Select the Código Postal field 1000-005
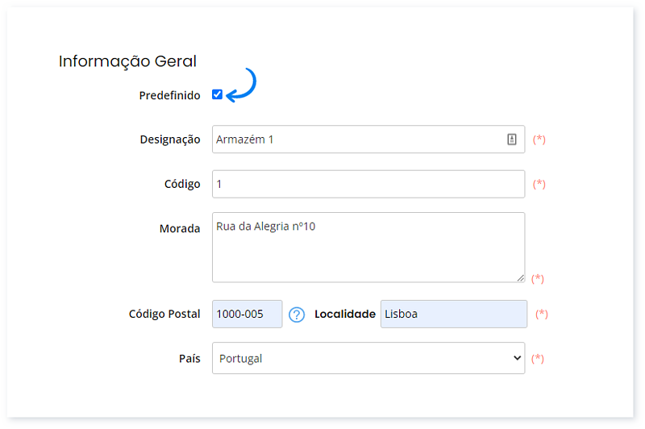 tap(248, 314)
